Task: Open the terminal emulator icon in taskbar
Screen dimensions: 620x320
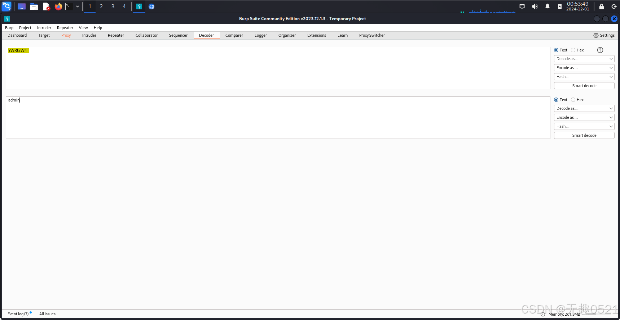Action: coord(69,6)
